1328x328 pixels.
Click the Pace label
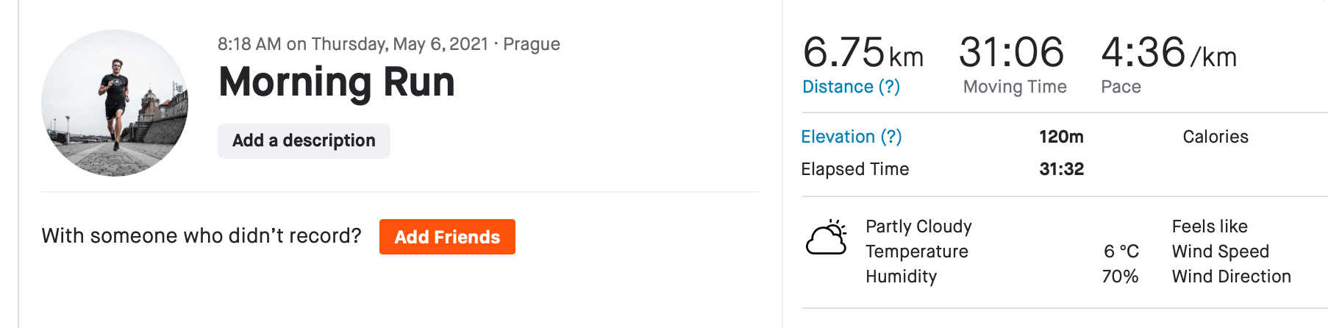(1121, 87)
